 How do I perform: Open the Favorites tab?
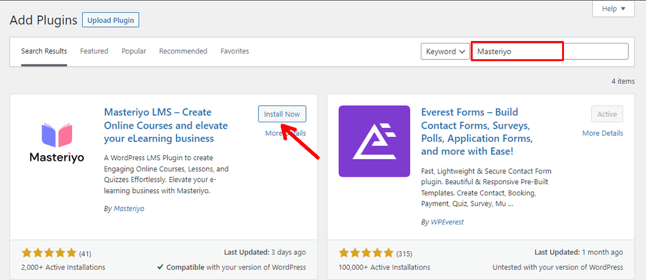pos(235,51)
